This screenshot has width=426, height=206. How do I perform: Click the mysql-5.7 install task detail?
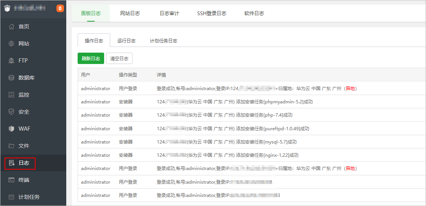(226, 142)
